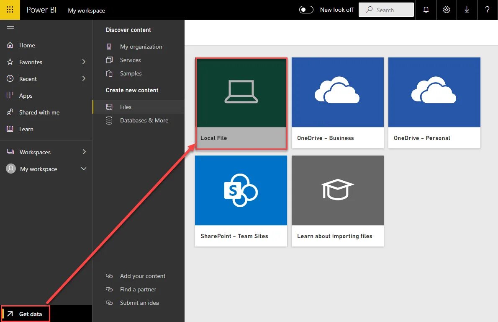Click the Recent clock icon
498x322 pixels.
pyautogui.click(x=10, y=78)
